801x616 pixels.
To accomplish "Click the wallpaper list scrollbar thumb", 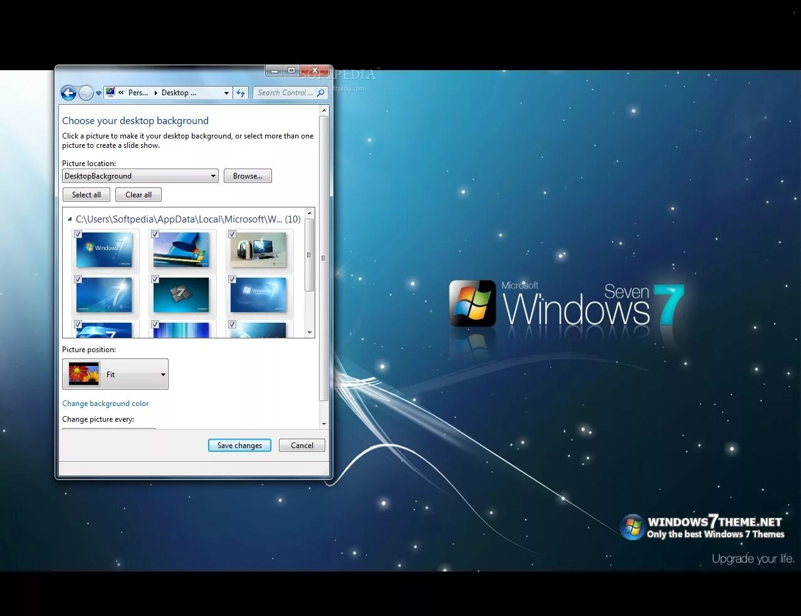I will click(310, 255).
